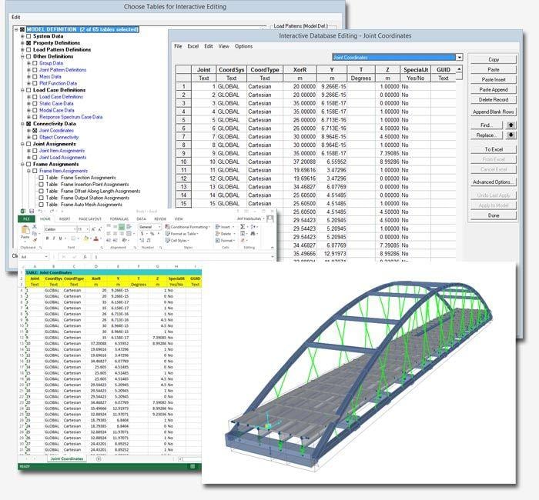Open Excel menu in Interactive Database Editing

pyautogui.click(x=192, y=46)
